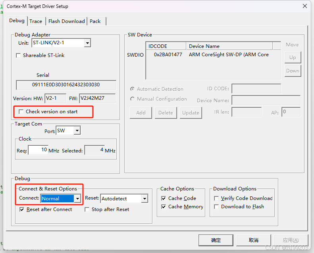Image resolution: width=314 pixels, height=253 pixels.
Task: Click the Update device button
Action: pyautogui.click(x=191, y=112)
